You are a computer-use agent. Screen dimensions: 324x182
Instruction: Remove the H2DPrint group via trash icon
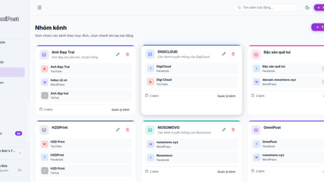point(128,130)
